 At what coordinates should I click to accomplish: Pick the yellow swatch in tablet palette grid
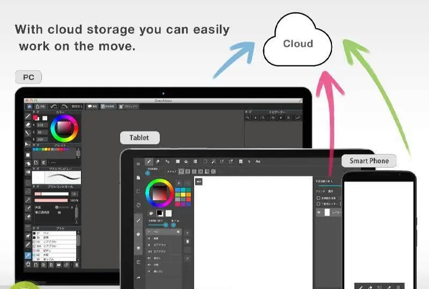click(182, 194)
